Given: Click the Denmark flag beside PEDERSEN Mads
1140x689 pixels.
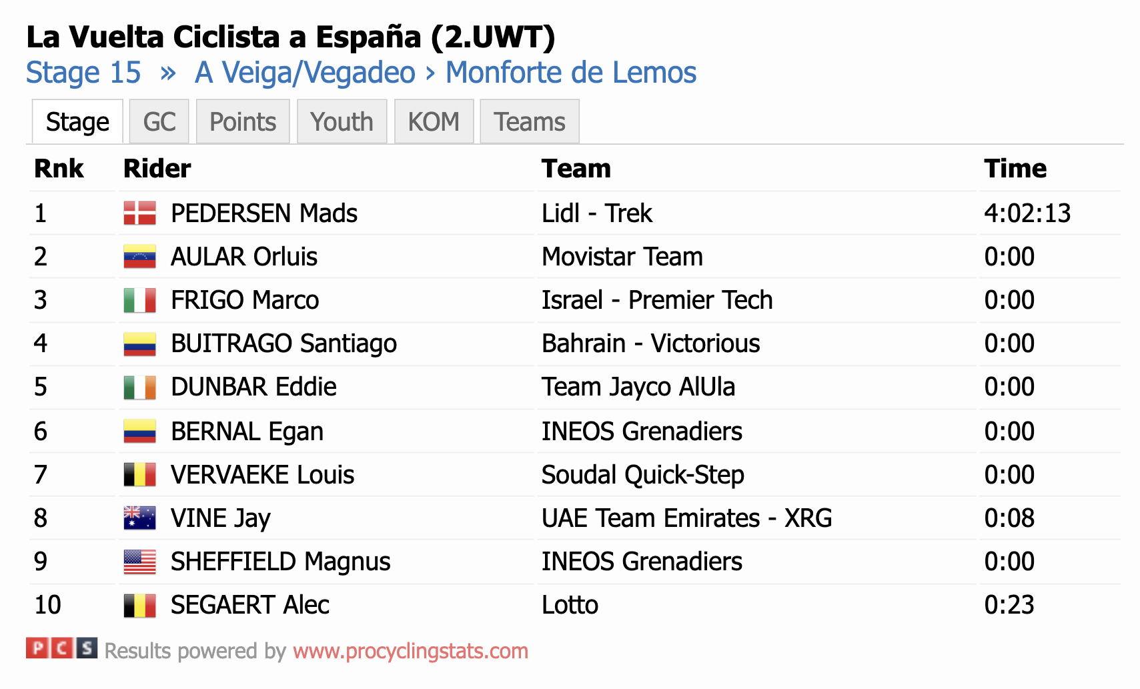Looking at the screenshot, I should 140,213.
